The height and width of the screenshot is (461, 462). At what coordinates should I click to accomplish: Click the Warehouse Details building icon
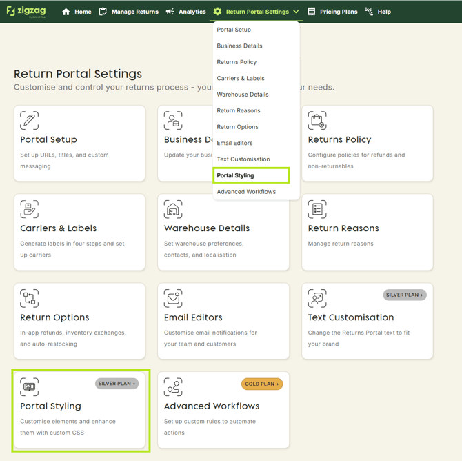coord(173,209)
